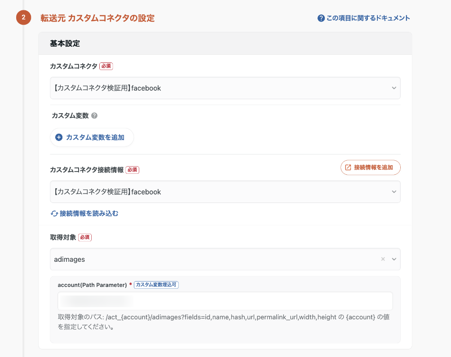Focus the account (Path Parameter) input field

pyautogui.click(x=225, y=301)
